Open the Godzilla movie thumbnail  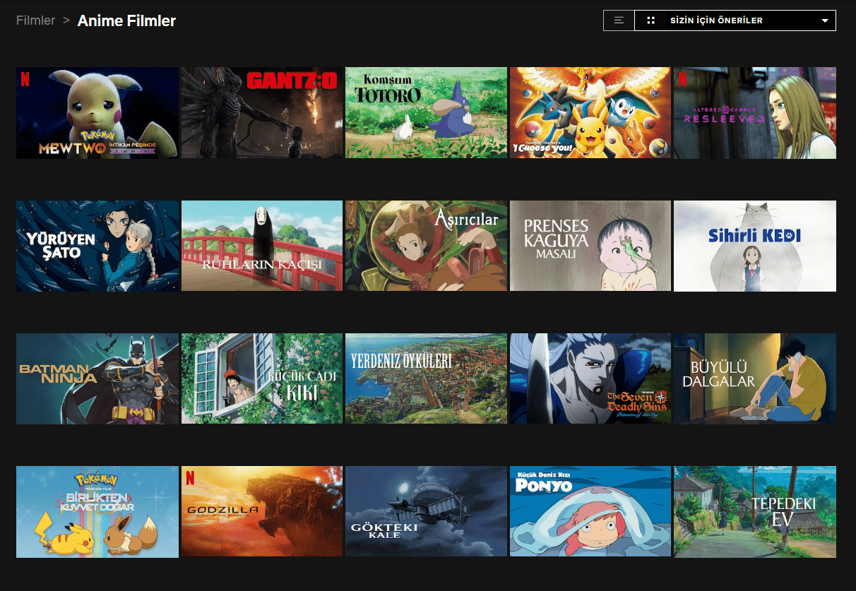pos(262,512)
